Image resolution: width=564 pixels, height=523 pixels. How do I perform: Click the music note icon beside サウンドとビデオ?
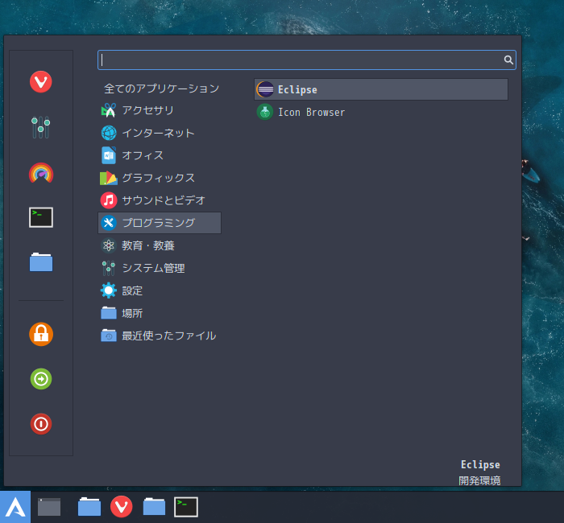coord(108,200)
